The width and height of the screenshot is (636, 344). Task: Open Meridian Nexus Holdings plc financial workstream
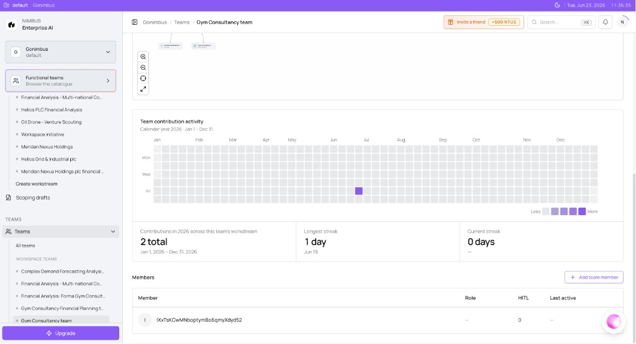point(63,171)
